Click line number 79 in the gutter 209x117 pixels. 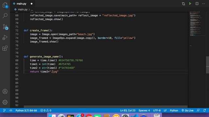(x=17, y=57)
